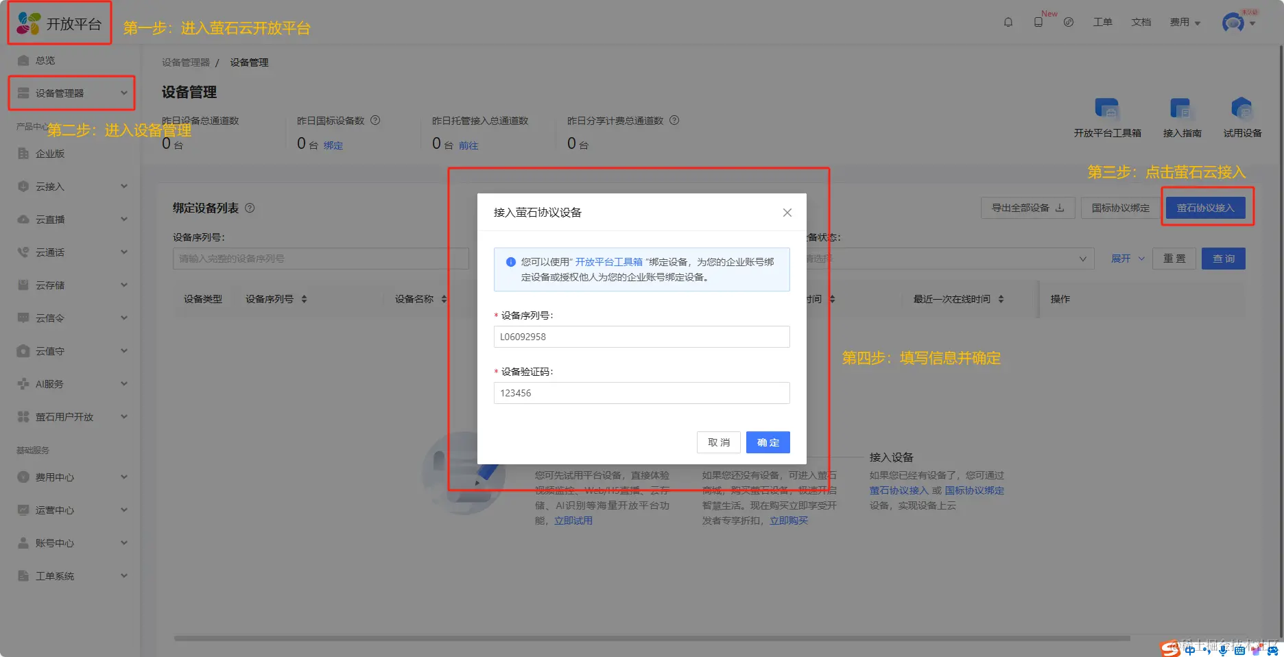Image resolution: width=1284 pixels, height=657 pixels.
Task: Expand the 云信令 submenu chevron
Action: 124,318
